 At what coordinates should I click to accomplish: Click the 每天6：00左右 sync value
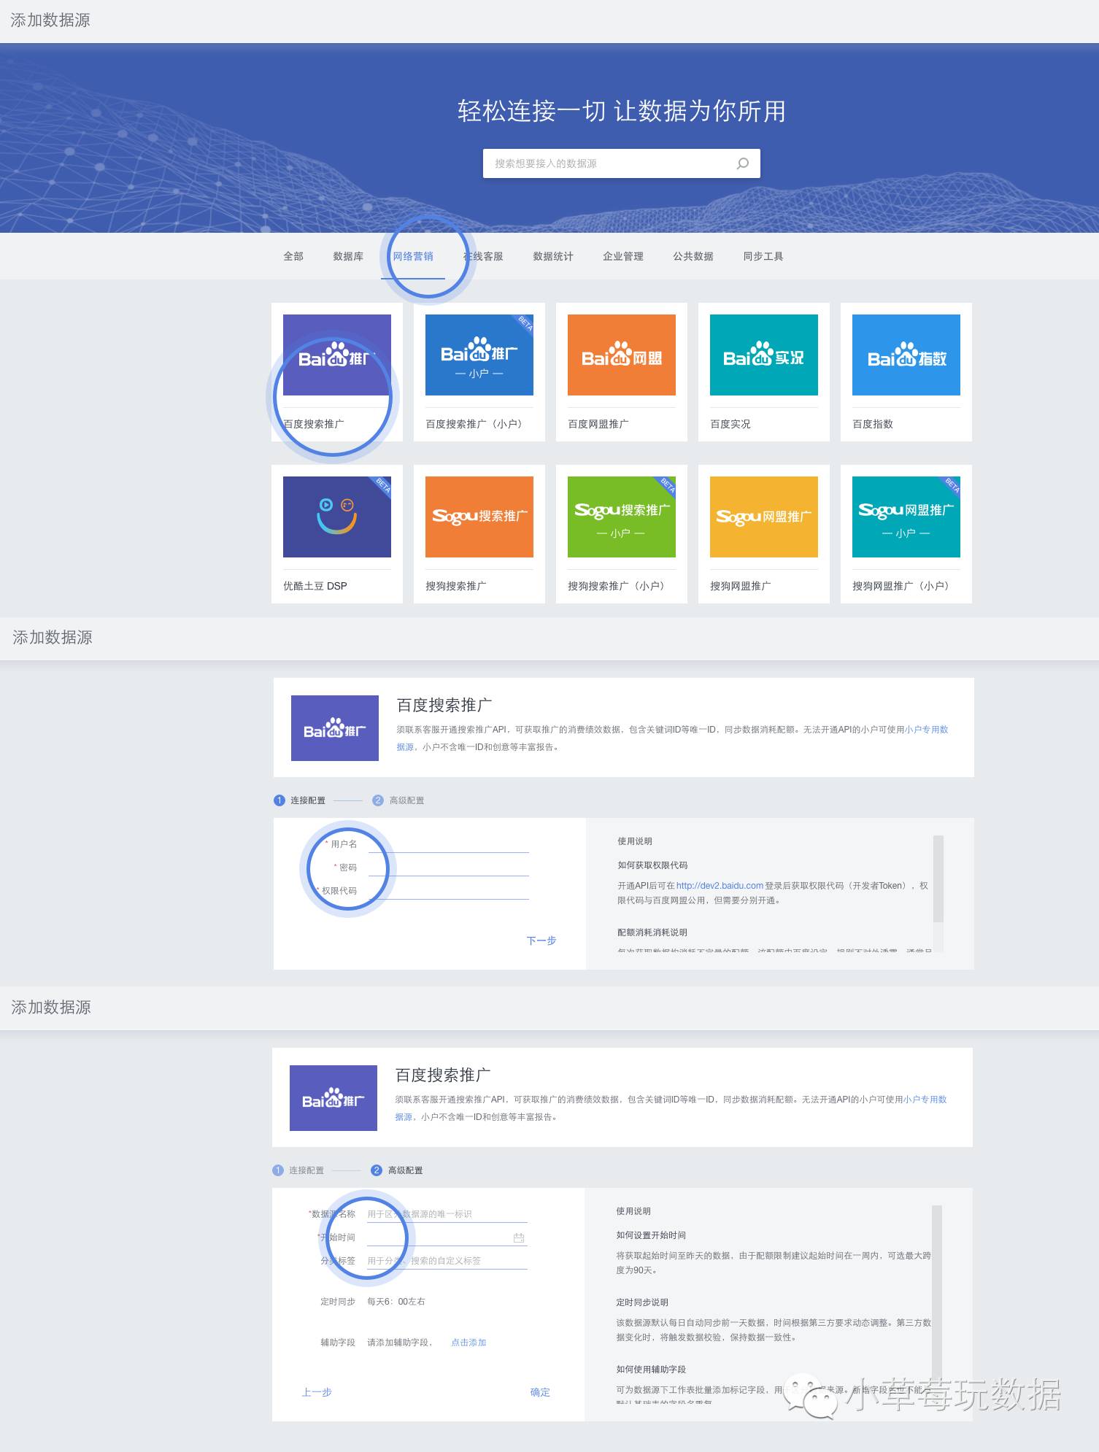point(396,1302)
